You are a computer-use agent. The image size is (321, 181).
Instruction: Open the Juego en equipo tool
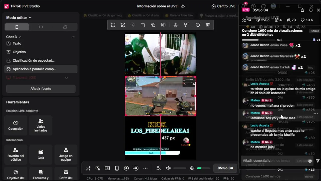[x=66, y=155]
